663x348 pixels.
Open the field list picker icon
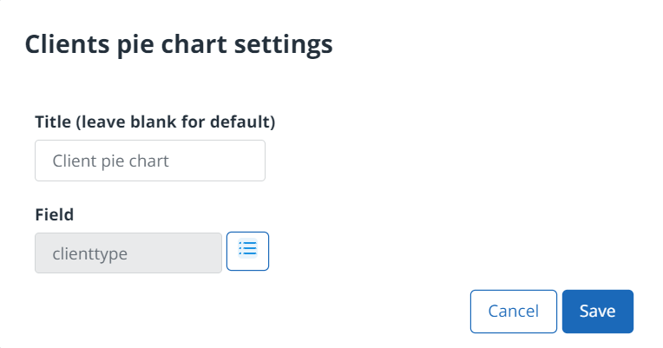click(x=247, y=252)
